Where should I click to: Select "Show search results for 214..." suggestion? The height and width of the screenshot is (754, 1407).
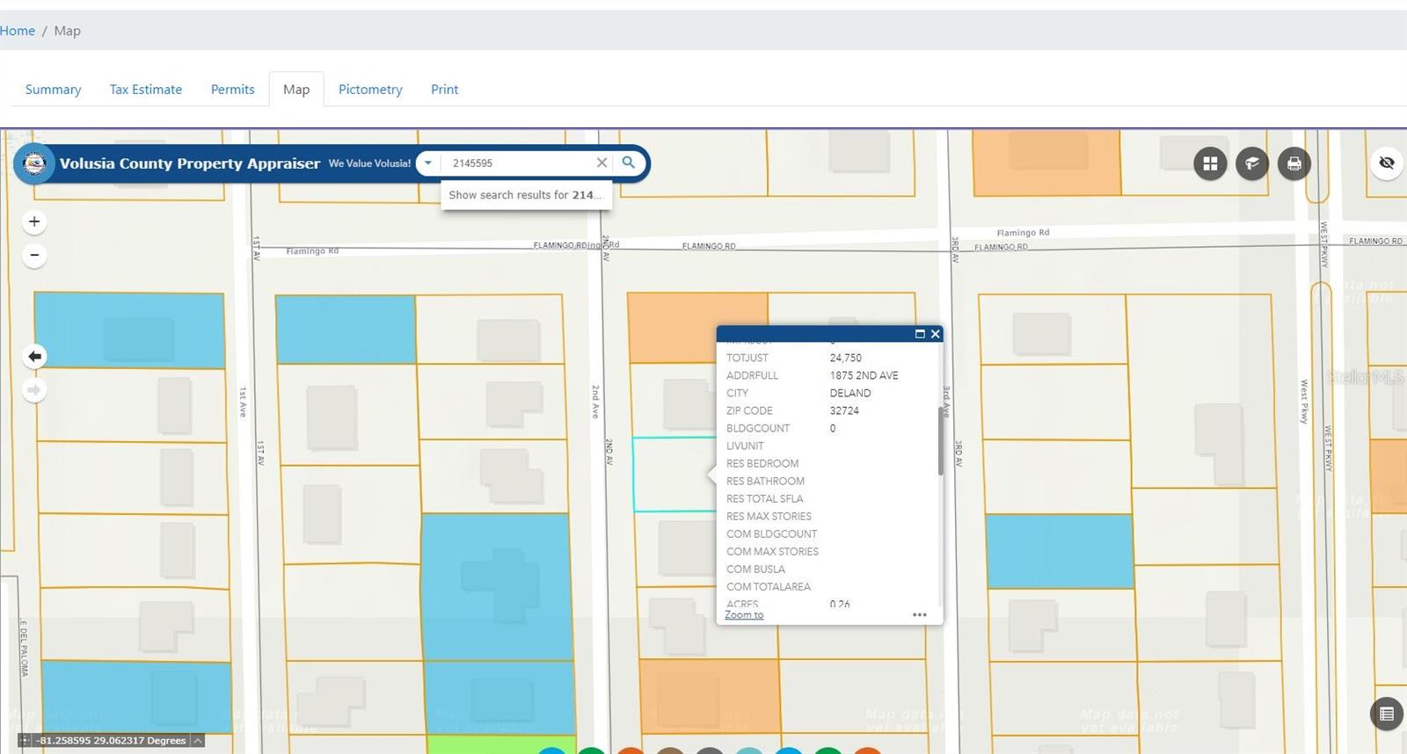(x=525, y=195)
